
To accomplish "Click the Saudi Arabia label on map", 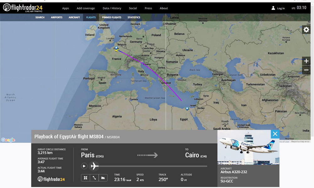I will [222, 128].
